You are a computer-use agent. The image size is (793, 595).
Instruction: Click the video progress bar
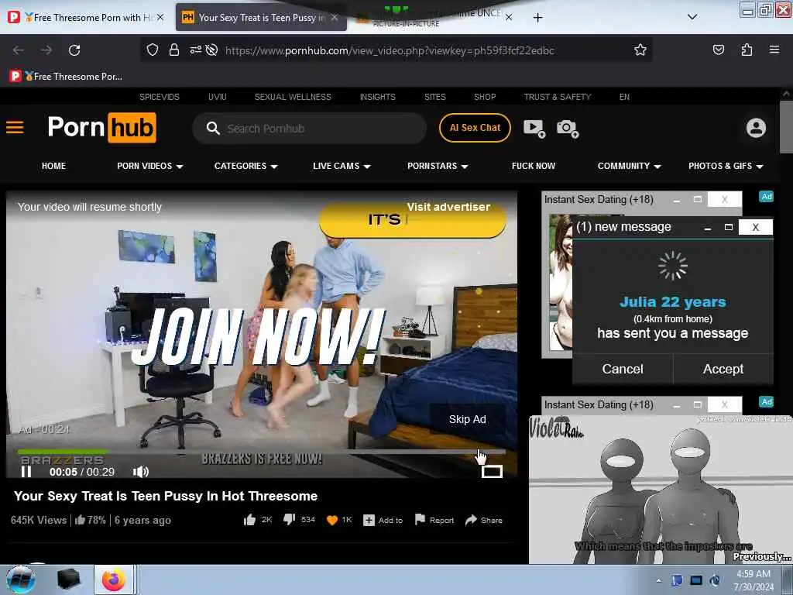(261, 452)
